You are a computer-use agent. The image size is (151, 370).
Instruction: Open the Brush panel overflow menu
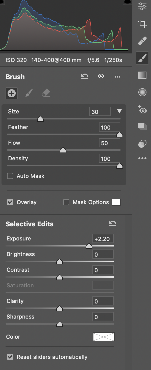coord(117,77)
